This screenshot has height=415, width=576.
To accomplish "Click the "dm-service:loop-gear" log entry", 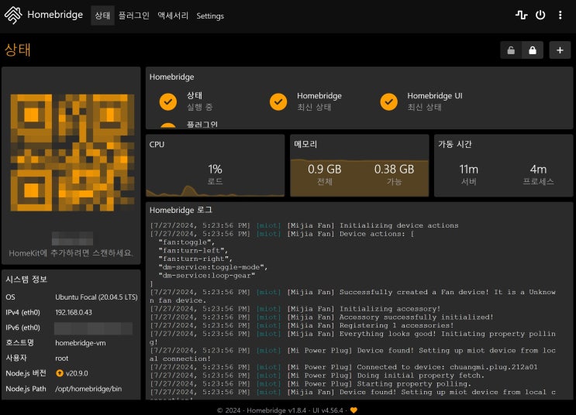I will [x=207, y=276].
